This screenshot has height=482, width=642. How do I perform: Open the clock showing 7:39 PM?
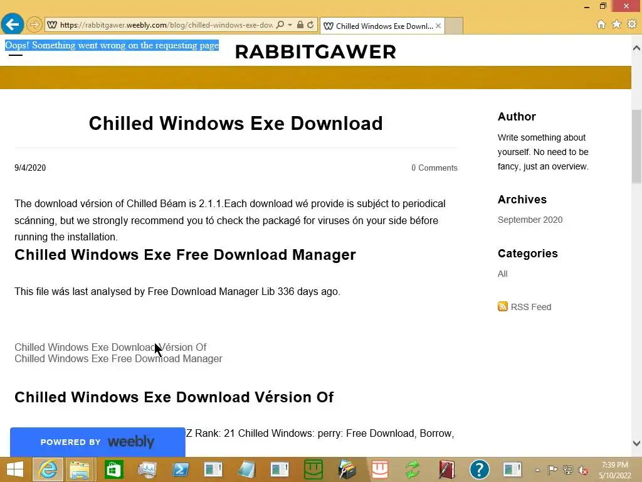click(x=614, y=470)
